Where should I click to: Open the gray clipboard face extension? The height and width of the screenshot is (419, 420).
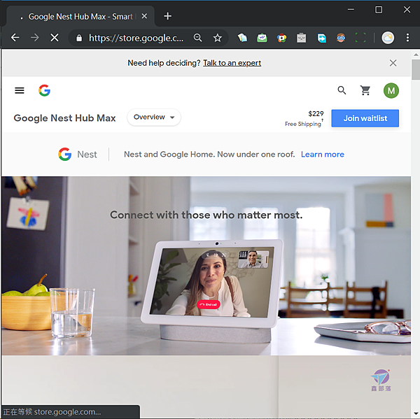(301, 38)
